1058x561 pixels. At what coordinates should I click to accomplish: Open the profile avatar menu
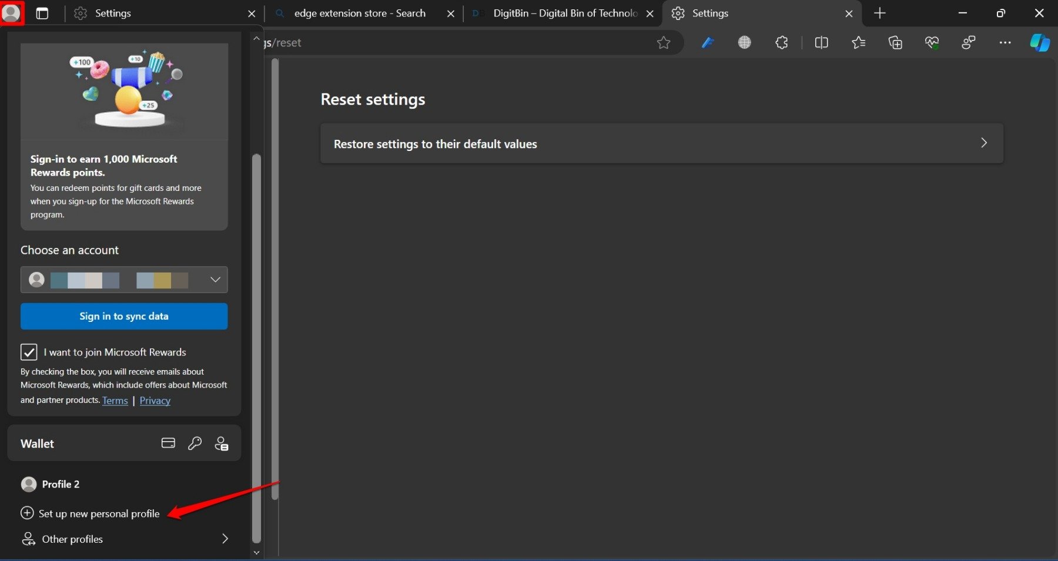[11, 13]
